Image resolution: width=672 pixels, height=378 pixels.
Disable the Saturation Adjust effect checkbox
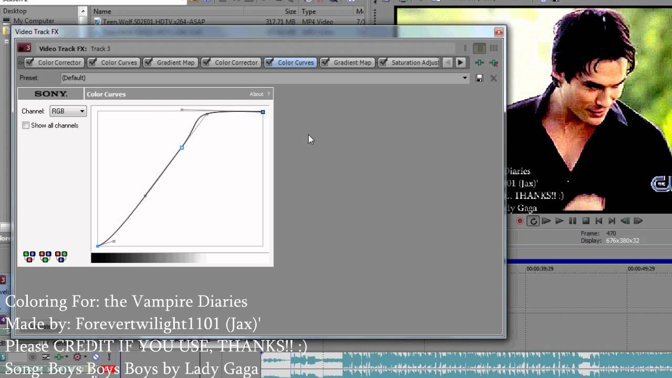point(383,62)
